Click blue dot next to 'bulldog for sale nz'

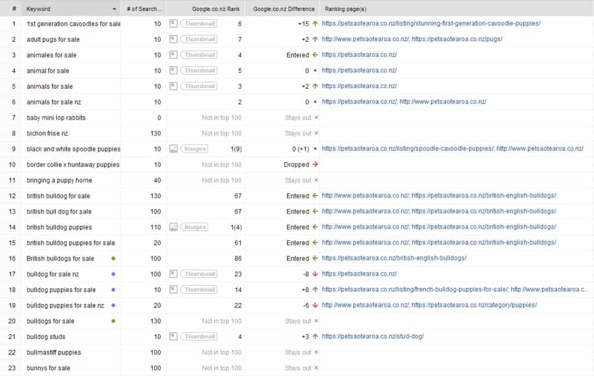click(x=113, y=274)
